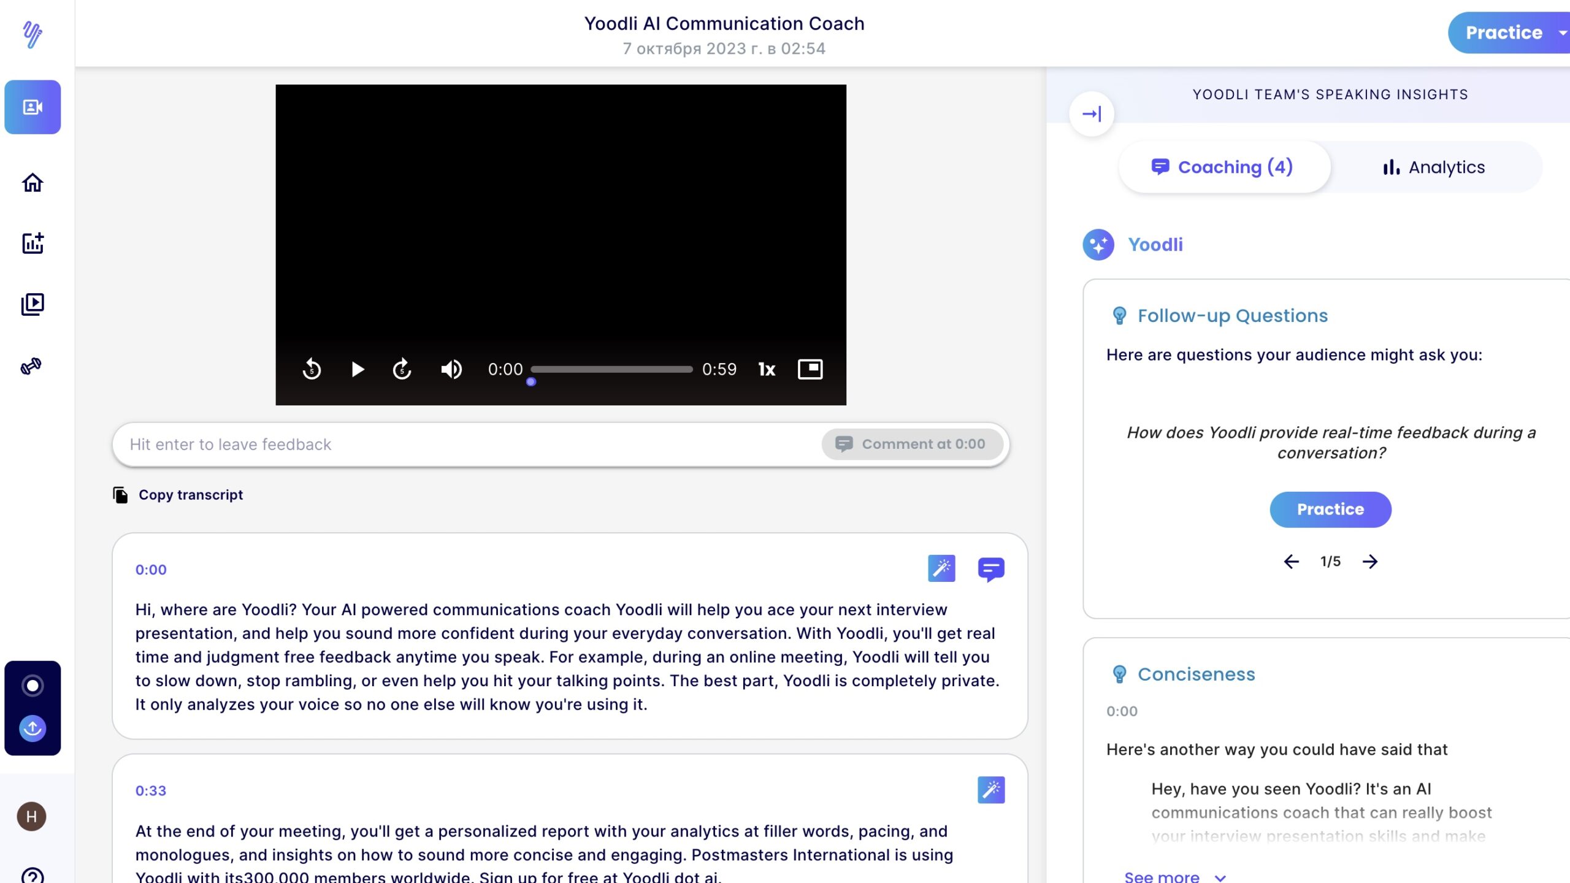Rewind the video five seconds

pos(312,369)
